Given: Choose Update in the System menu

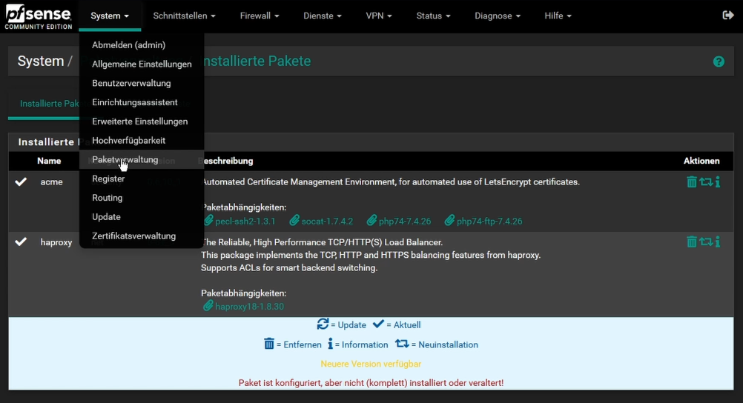Looking at the screenshot, I should (x=142, y=217).
